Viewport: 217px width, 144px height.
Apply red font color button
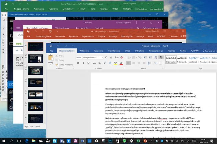(121, 63)
